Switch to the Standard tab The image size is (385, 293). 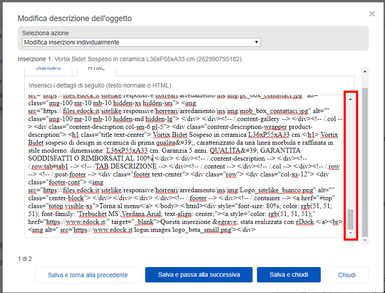point(48,69)
